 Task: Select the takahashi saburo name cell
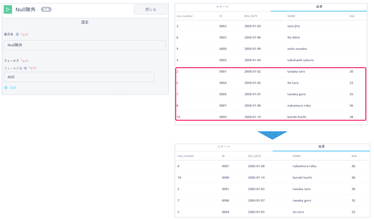click(x=300, y=60)
